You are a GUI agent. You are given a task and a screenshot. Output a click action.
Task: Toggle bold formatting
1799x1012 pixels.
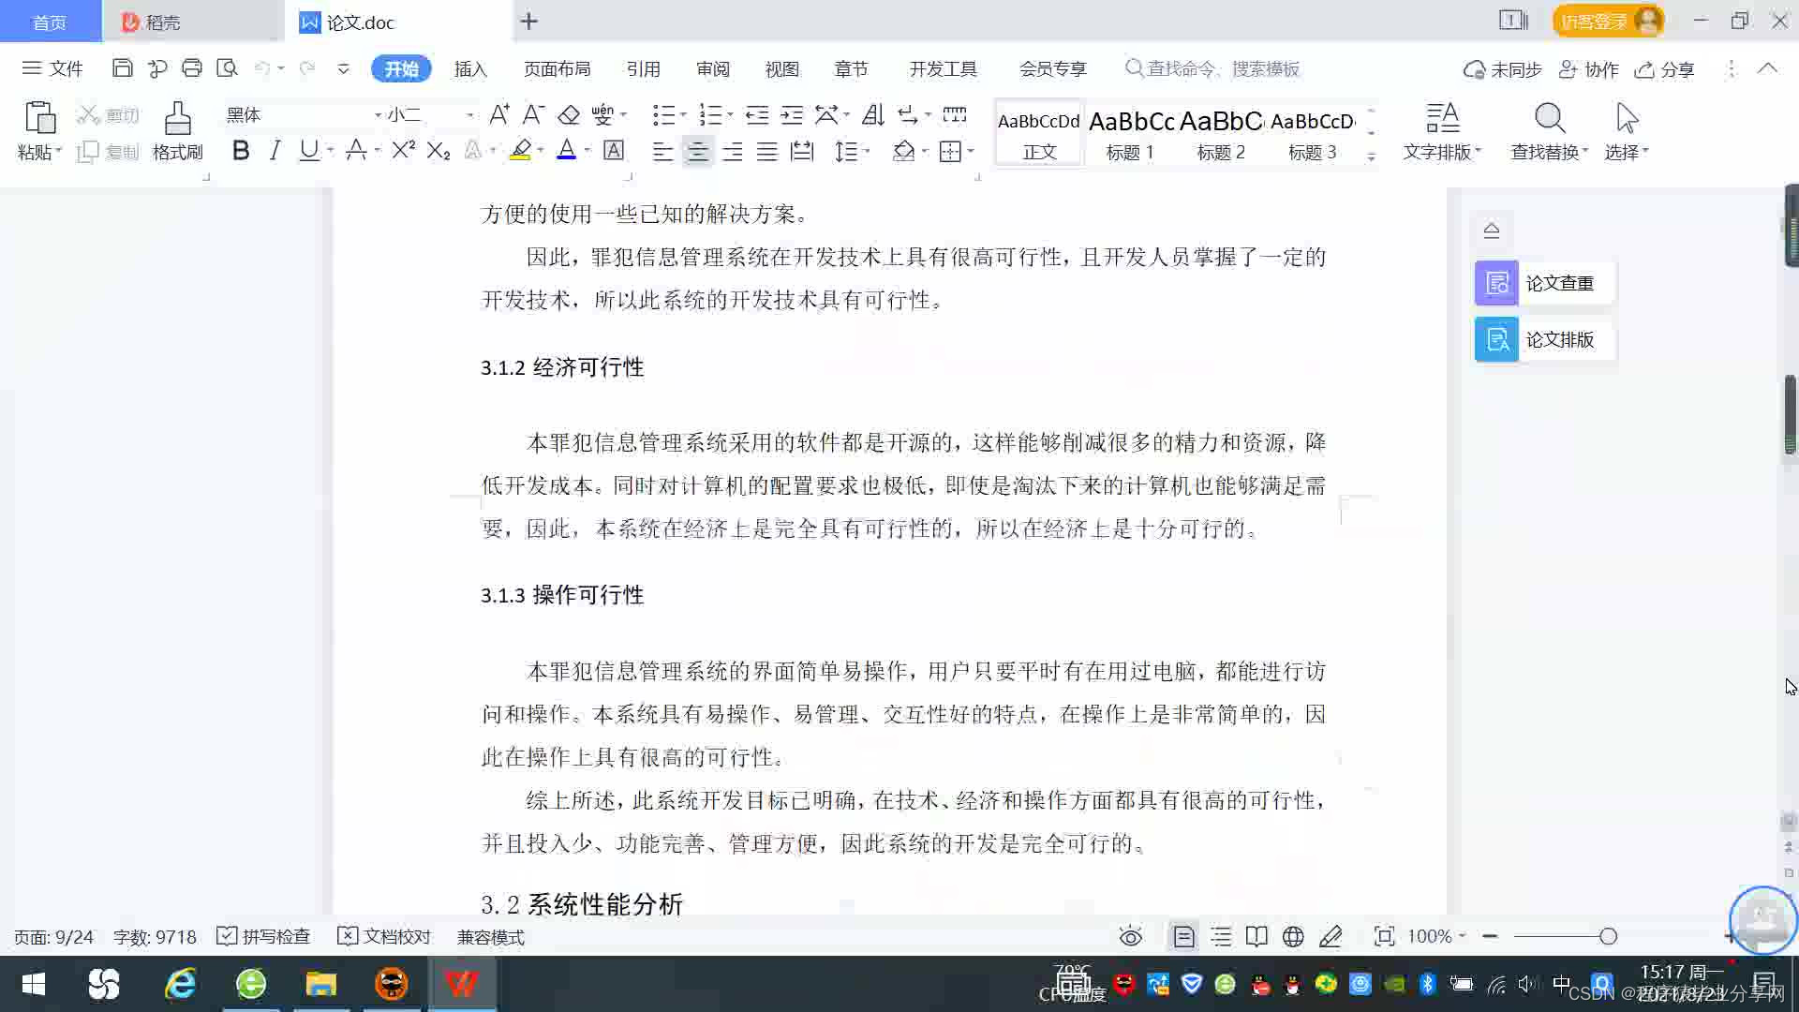coord(241,151)
